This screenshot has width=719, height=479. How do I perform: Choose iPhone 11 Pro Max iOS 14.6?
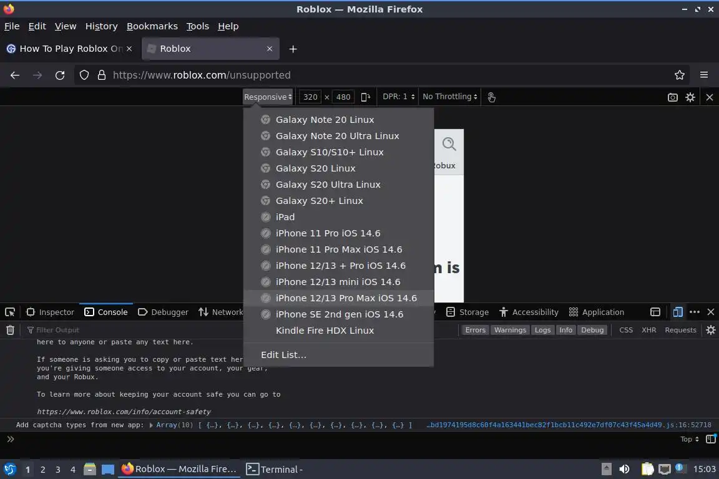click(x=338, y=250)
